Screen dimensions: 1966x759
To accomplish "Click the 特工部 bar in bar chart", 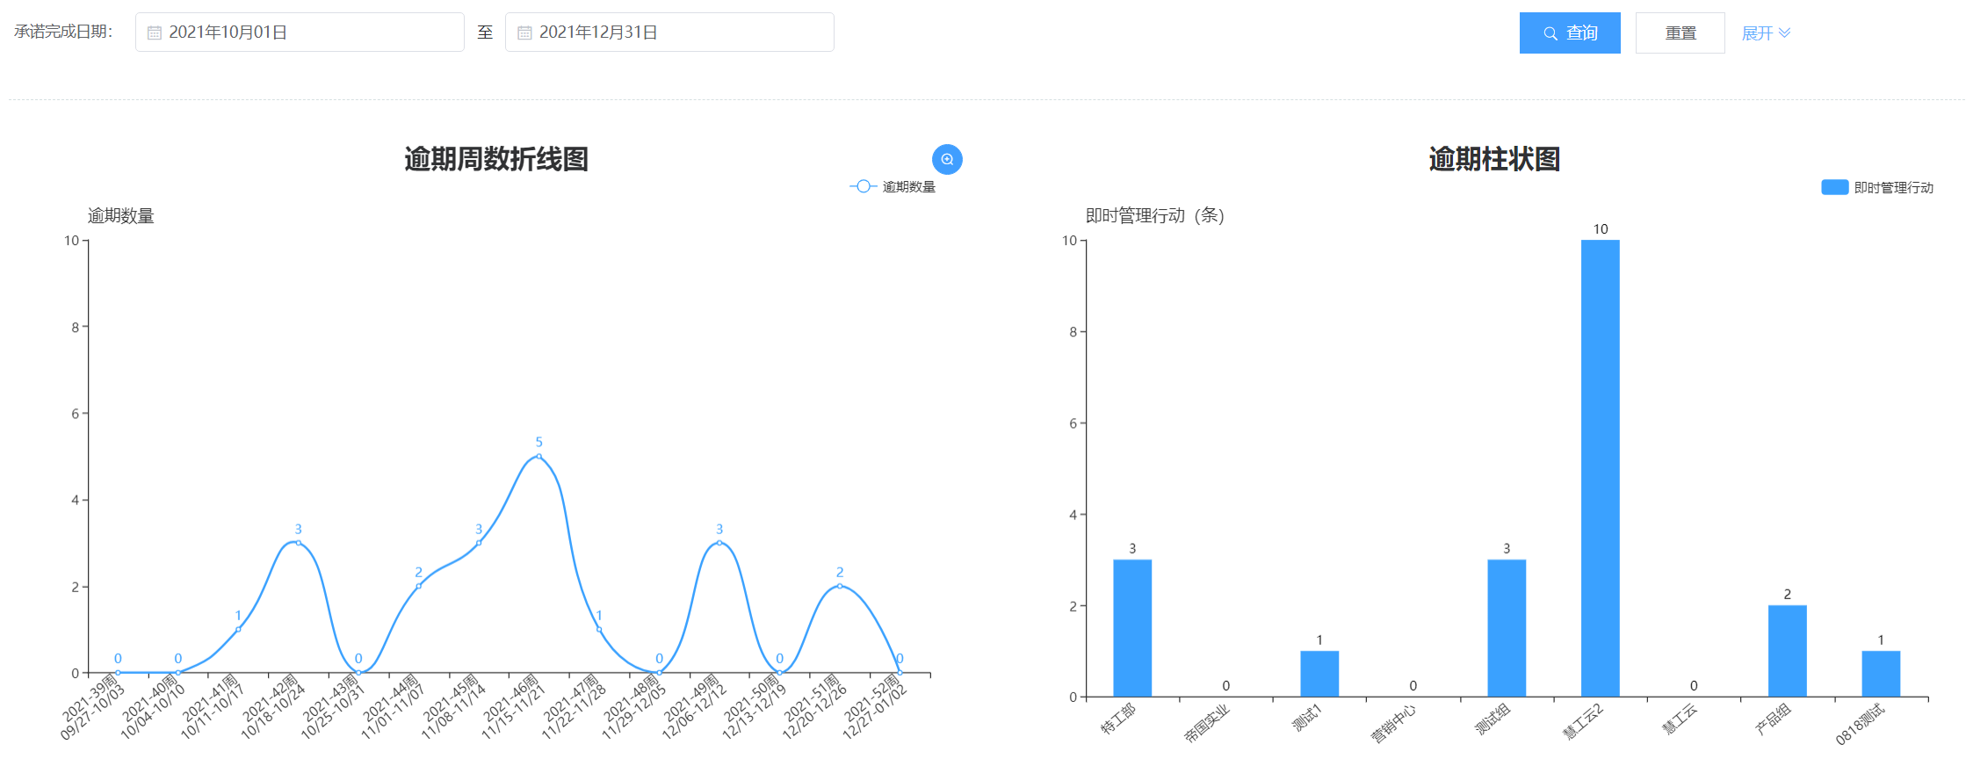I will [1132, 627].
